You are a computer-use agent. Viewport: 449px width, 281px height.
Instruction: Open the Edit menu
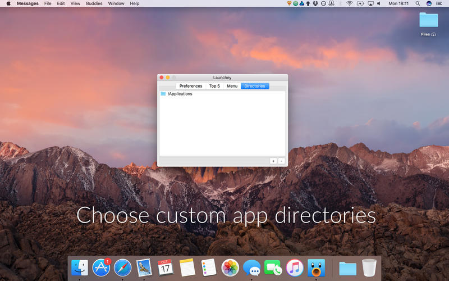[61, 3]
